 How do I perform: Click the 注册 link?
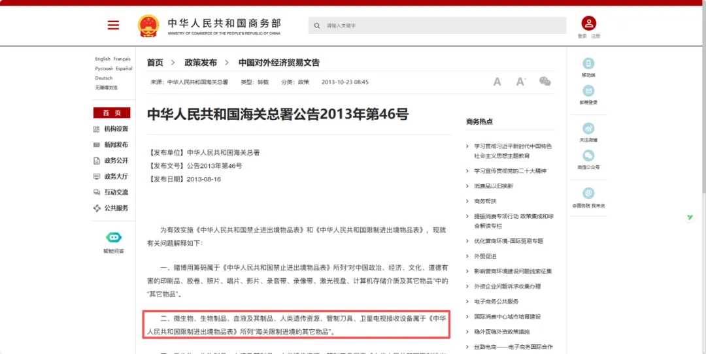[596, 36]
